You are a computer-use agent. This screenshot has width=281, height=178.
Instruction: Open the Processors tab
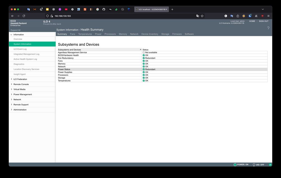point(110,34)
